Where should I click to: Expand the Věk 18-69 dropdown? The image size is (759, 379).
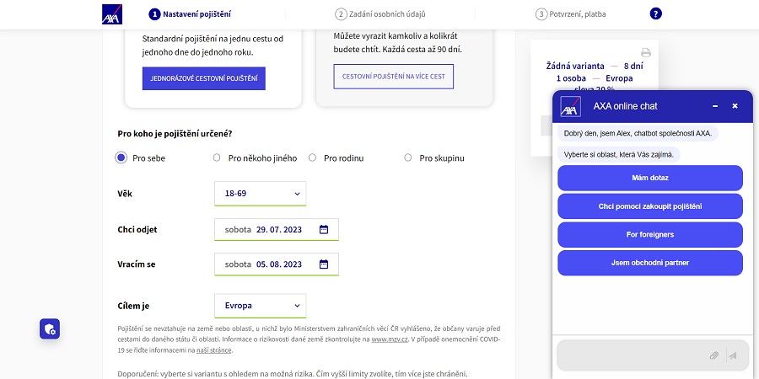point(261,194)
